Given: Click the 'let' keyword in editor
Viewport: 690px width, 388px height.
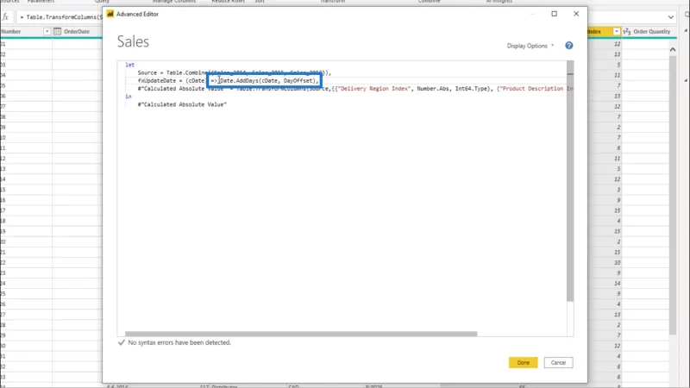Looking at the screenshot, I should coord(130,66).
